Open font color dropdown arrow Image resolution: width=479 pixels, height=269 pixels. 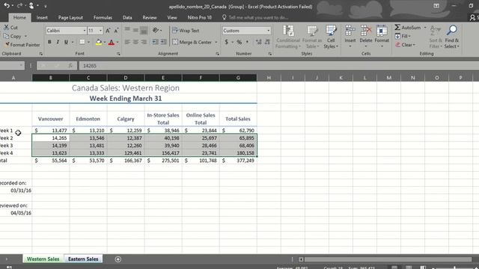[x=118, y=42]
